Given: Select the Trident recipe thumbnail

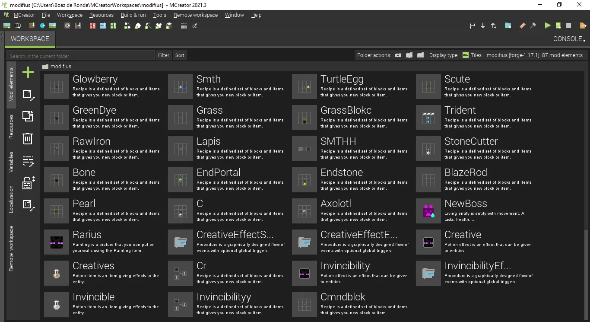Looking at the screenshot, I should click(x=428, y=118).
